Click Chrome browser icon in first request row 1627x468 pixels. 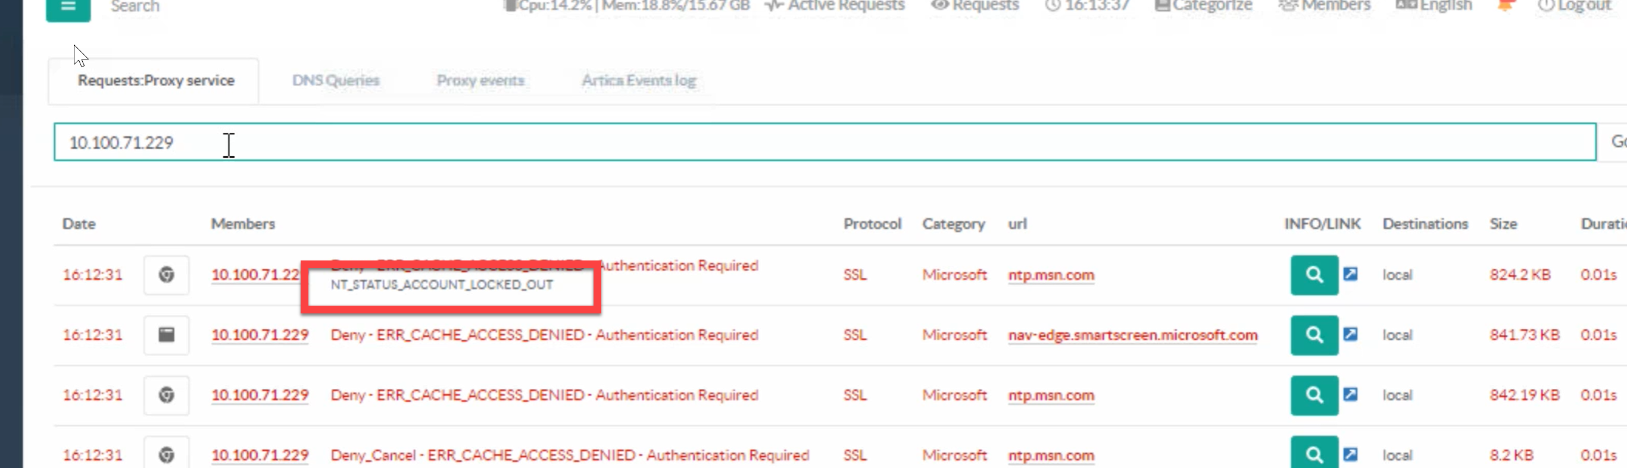point(166,275)
